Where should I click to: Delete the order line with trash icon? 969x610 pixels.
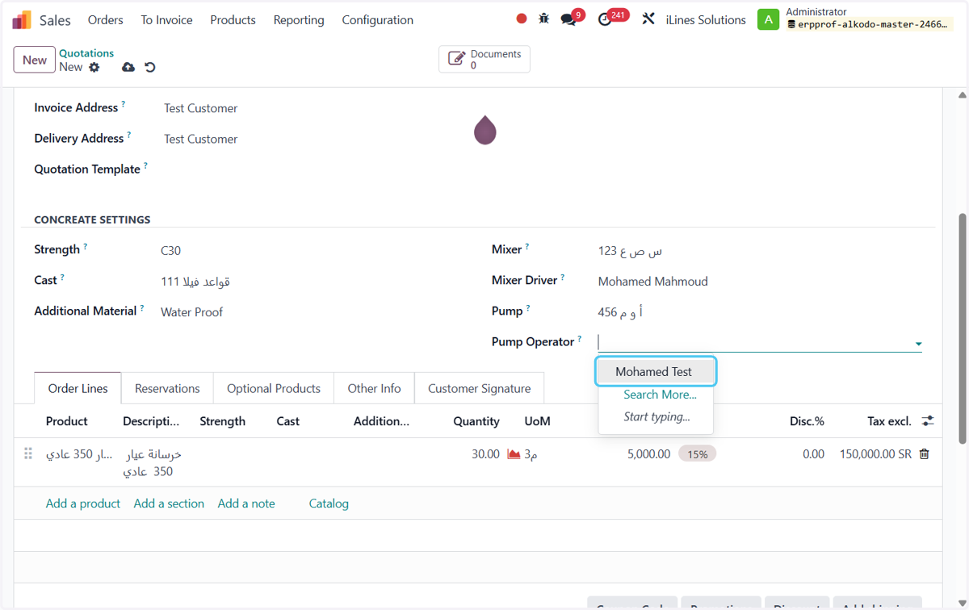click(x=925, y=454)
